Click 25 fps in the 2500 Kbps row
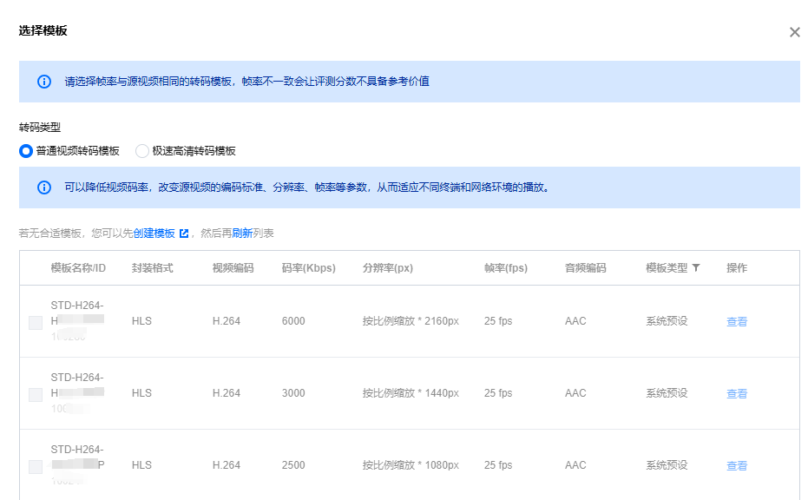 pos(498,465)
